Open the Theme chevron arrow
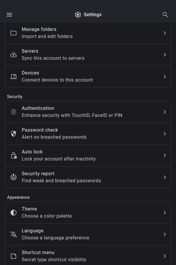The width and height of the screenshot is (176, 265). [165, 213]
